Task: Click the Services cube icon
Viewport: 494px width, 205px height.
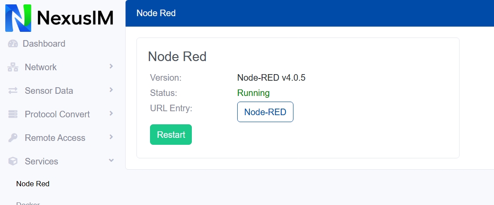Action: pos(13,161)
